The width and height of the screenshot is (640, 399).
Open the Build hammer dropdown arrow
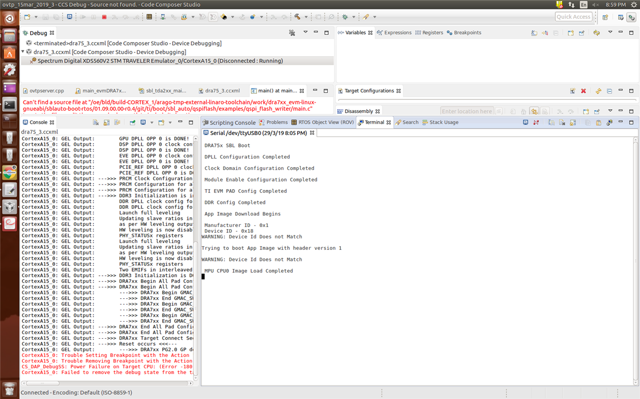(x=305, y=17)
